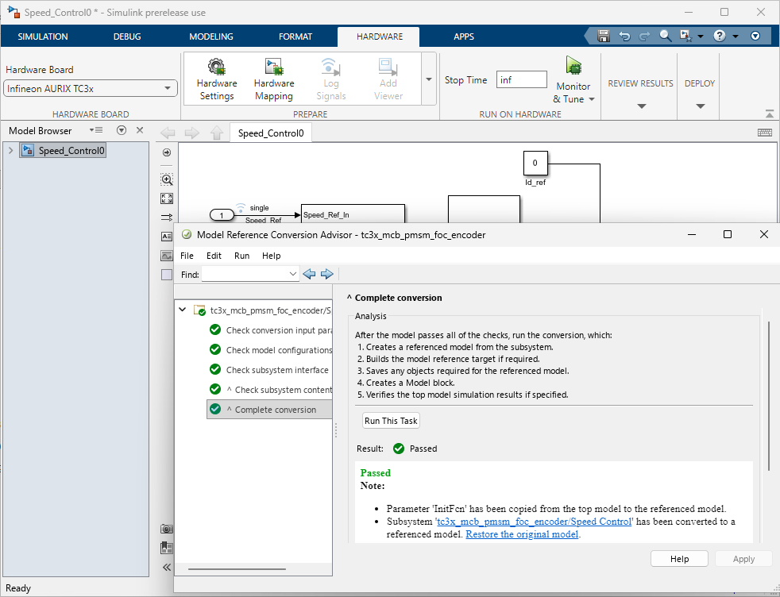This screenshot has height=597, width=780.
Task: Open Help from the quick access toolbar
Action: (718, 36)
